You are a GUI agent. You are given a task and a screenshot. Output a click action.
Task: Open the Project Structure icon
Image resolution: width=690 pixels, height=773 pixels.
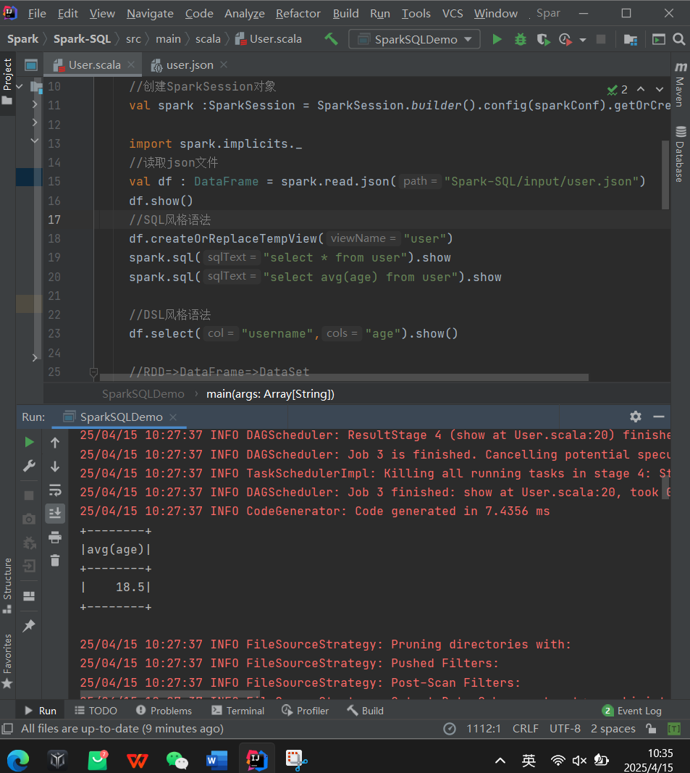[x=631, y=39]
